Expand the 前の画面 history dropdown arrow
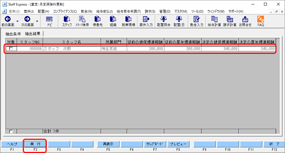The width and height of the screenshot is (285, 153). click(17, 21)
